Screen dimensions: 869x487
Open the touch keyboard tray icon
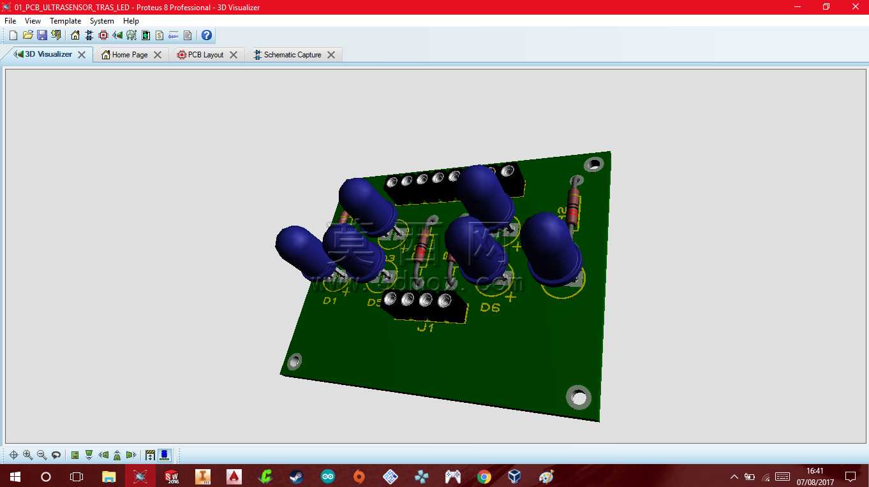click(783, 476)
